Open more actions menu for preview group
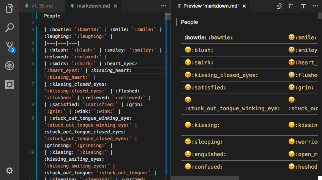This screenshot has width=322, height=180. [x=315, y=6]
